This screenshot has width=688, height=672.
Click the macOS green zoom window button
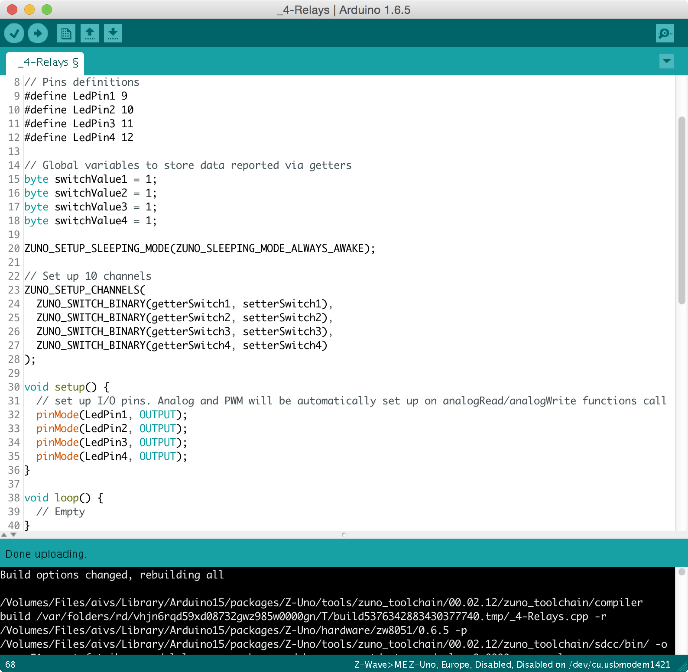[47, 9]
